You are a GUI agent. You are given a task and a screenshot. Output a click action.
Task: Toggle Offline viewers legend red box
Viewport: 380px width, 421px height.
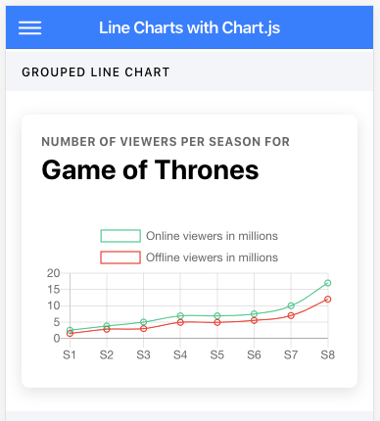pos(120,257)
